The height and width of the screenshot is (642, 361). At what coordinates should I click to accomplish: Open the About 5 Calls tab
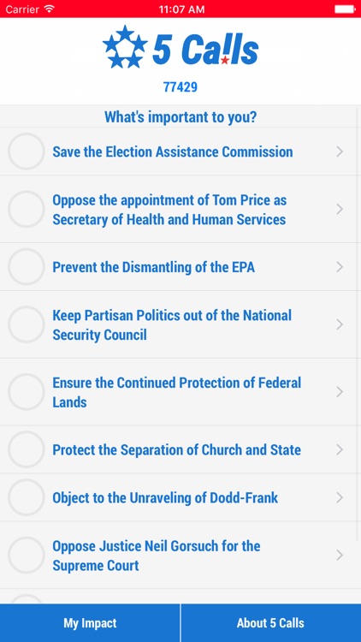tap(271, 623)
